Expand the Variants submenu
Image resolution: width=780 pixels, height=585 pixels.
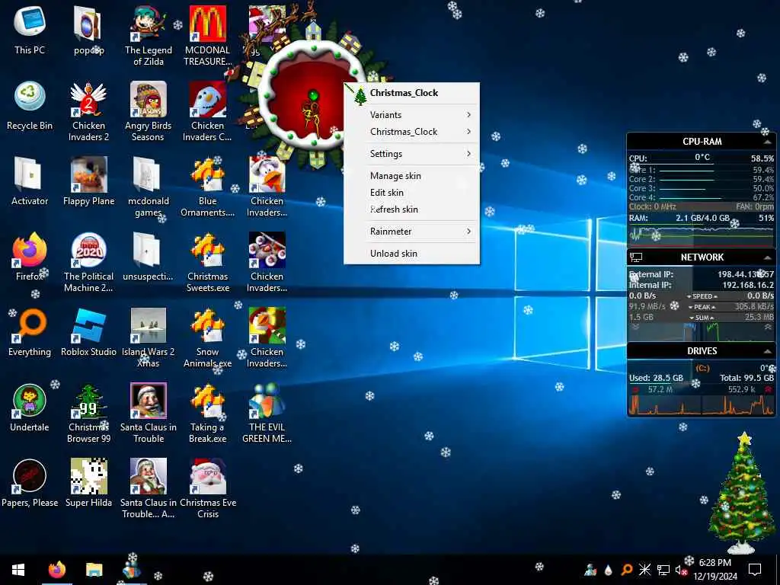(x=412, y=115)
